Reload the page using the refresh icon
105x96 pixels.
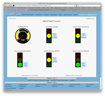point(75,6)
